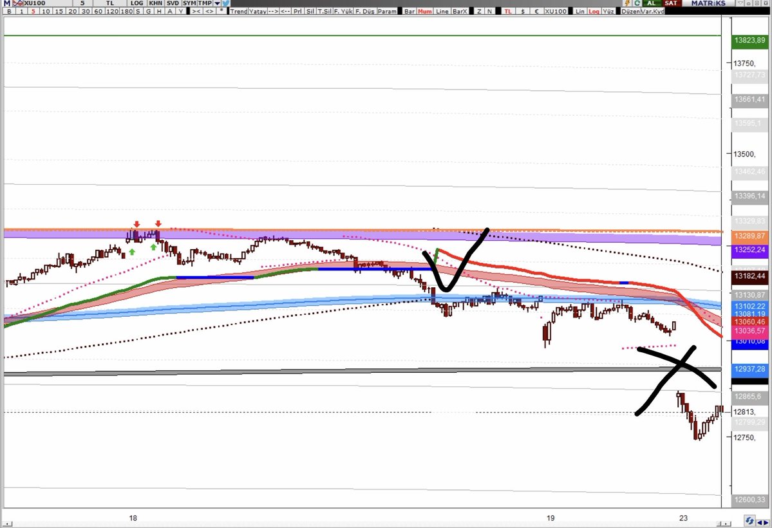Viewport: 772px width, 528px height.
Task: Click the SYM header button
Action: 189,3
